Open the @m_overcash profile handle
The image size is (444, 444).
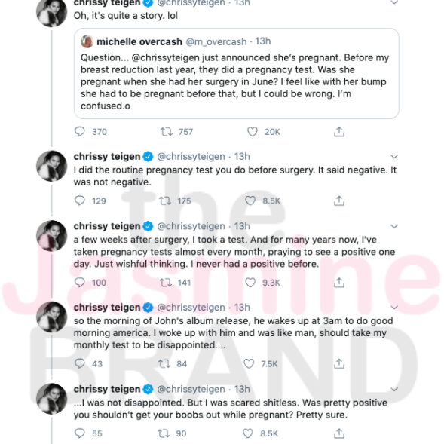coord(216,42)
